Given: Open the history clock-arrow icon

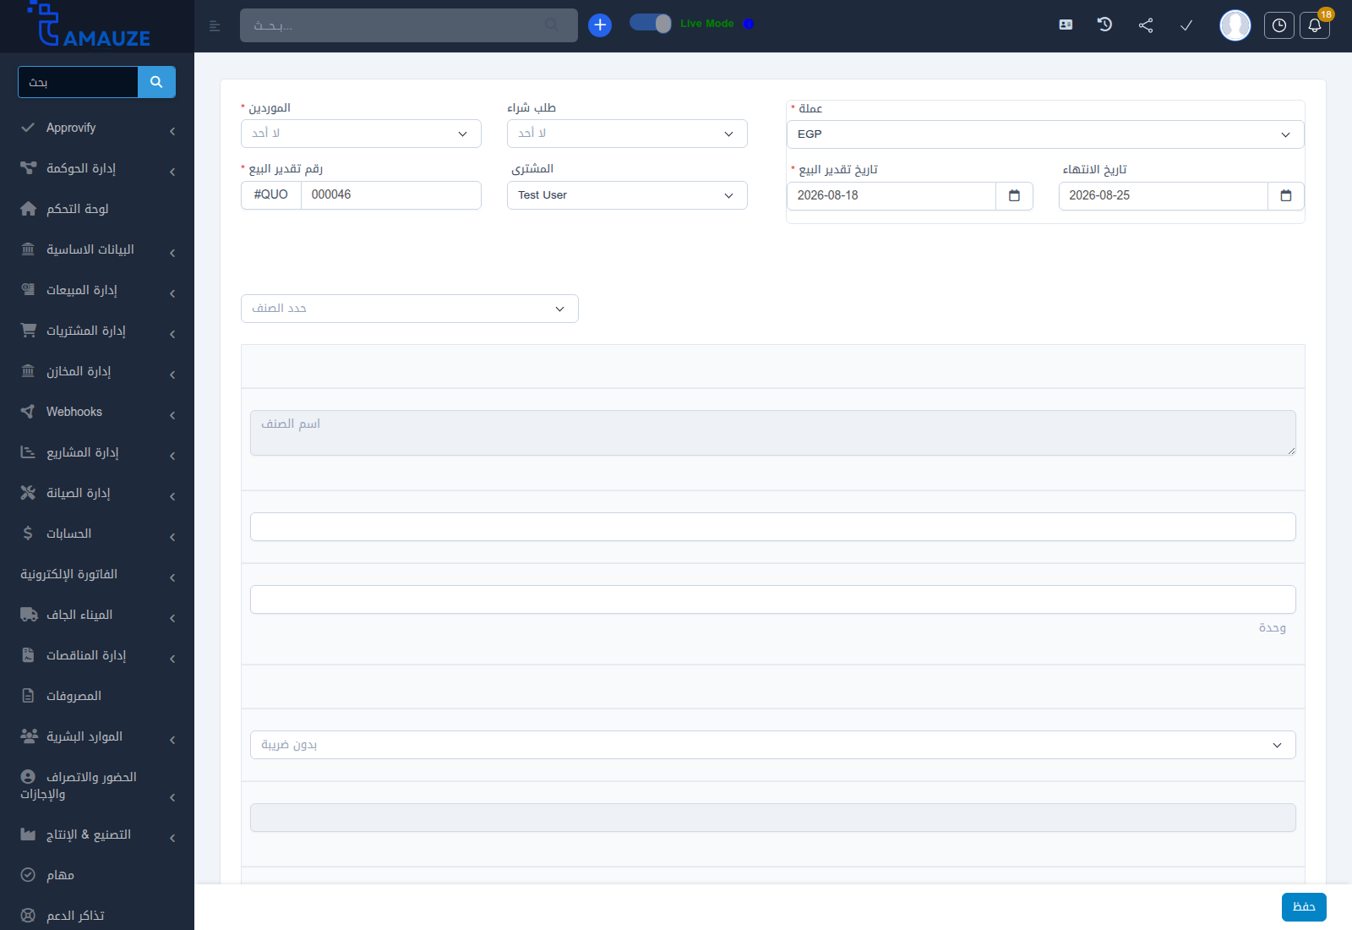Looking at the screenshot, I should 1104,25.
